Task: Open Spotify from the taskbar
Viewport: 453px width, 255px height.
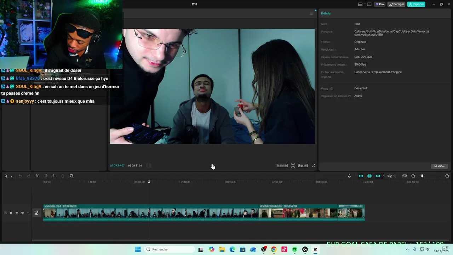Action: pos(295,249)
